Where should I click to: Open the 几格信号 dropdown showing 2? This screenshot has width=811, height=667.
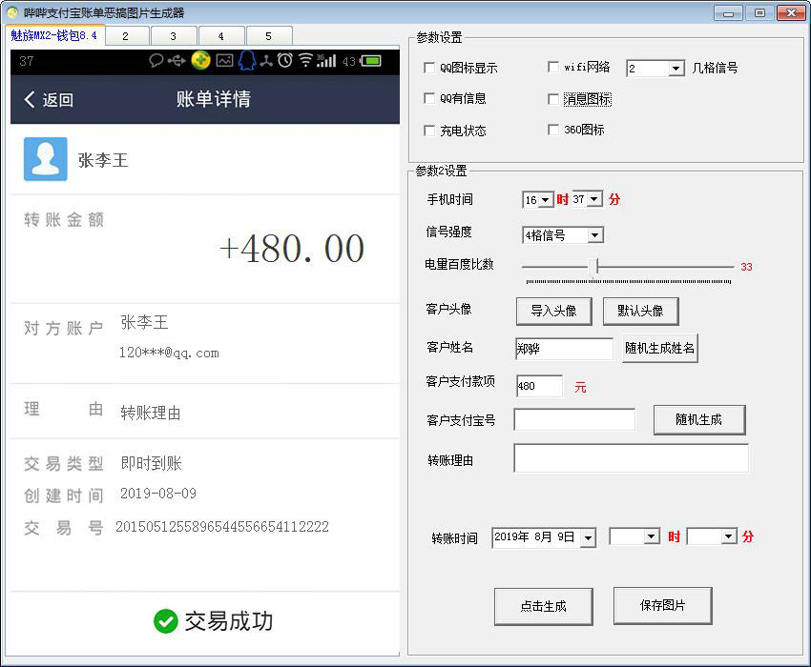pyautogui.click(x=676, y=69)
